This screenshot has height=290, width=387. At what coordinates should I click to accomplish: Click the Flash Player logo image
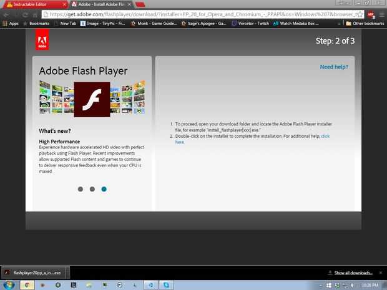pyautogui.click(x=92, y=99)
